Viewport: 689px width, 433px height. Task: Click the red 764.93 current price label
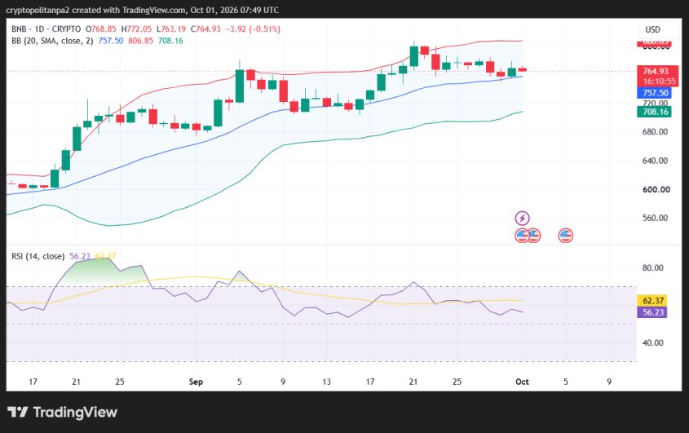[x=656, y=71]
